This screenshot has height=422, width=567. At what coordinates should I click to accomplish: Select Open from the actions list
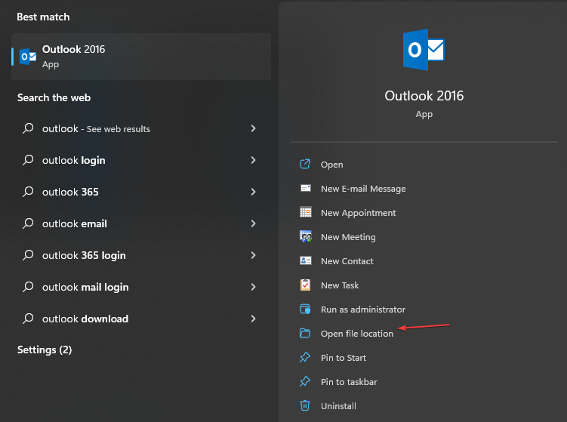click(331, 165)
